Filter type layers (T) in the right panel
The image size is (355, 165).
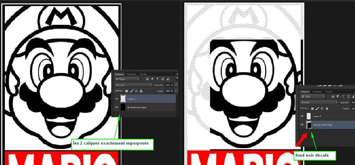pyautogui.click(x=343, y=97)
